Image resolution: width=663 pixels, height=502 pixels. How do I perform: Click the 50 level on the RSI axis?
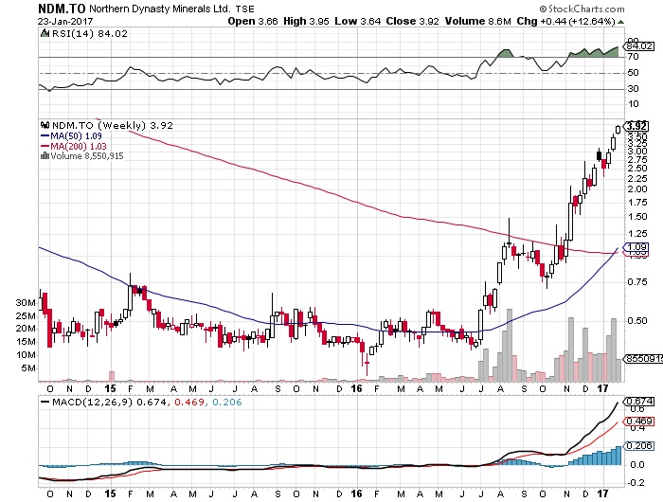(x=633, y=73)
